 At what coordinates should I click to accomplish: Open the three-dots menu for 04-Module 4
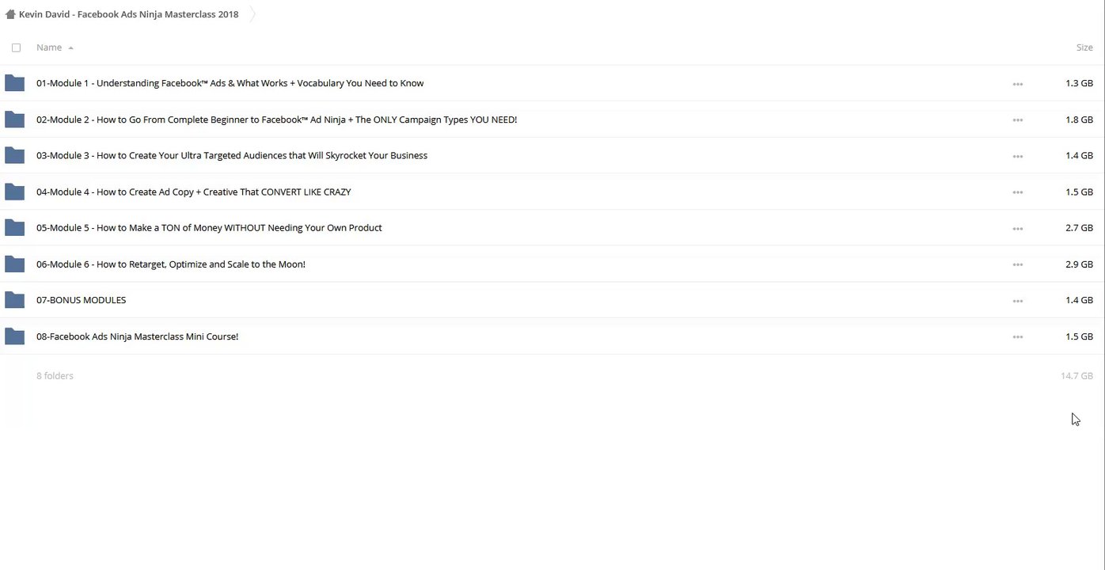(1017, 192)
